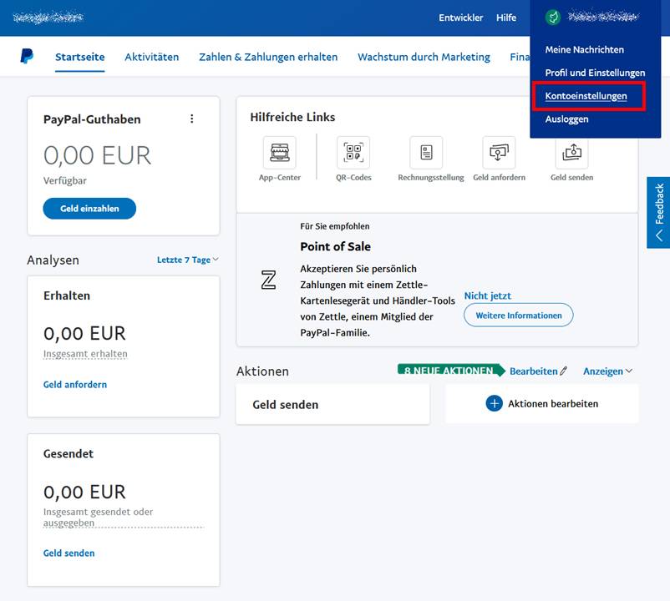Click the Point of Sale heading
This screenshot has width=670, height=601.
point(336,246)
